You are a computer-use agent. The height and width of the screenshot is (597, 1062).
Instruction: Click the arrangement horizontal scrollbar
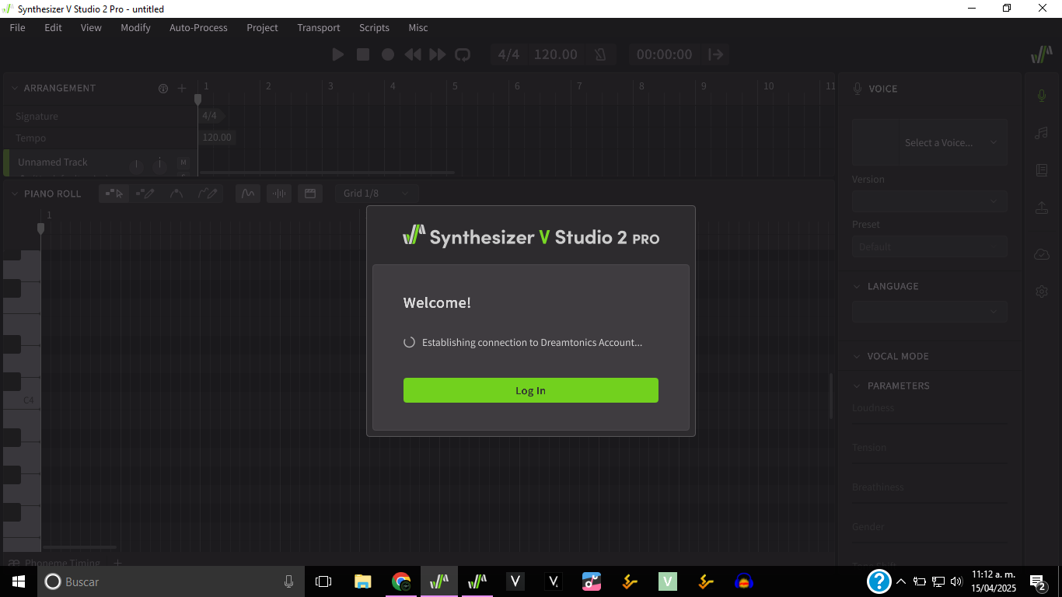(x=327, y=173)
